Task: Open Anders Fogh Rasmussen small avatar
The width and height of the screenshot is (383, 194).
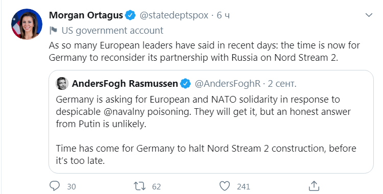Action: [62, 83]
